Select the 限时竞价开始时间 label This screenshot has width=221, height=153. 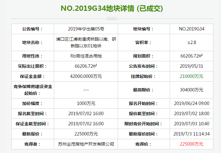click(x=144, y=124)
